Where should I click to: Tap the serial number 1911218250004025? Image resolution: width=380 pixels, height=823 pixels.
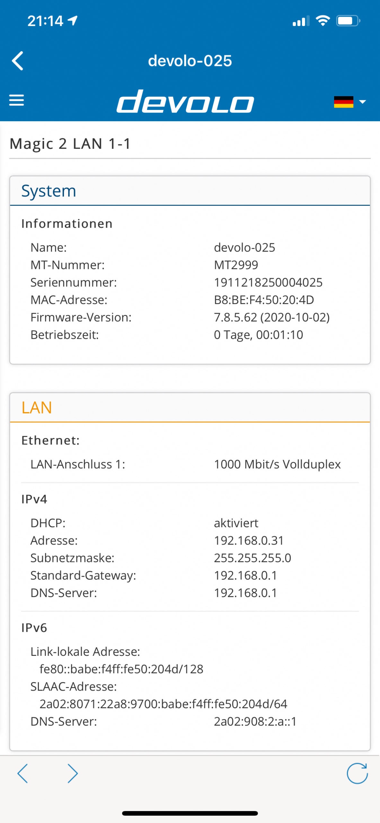tap(268, 282)
